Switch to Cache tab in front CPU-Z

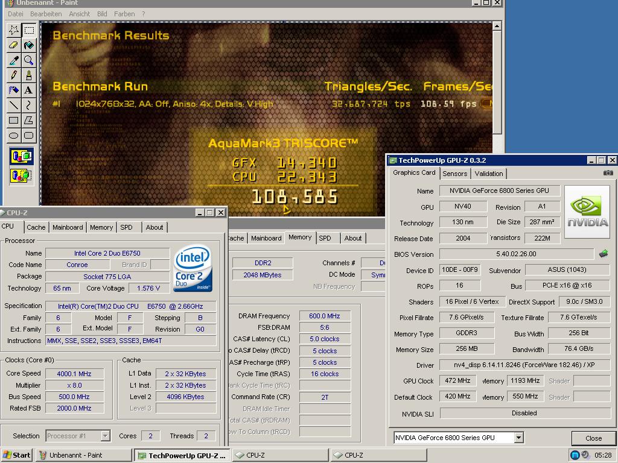pyautogui.click(x=36, y=227)
